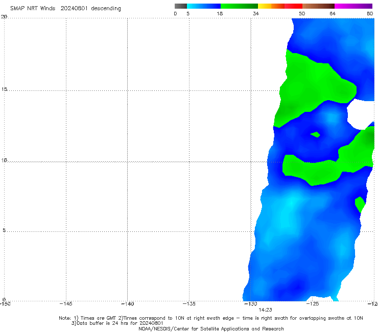Screen dimensions: 378x332
Task: Click the note line about GMT times
Action: click(210, 318)
